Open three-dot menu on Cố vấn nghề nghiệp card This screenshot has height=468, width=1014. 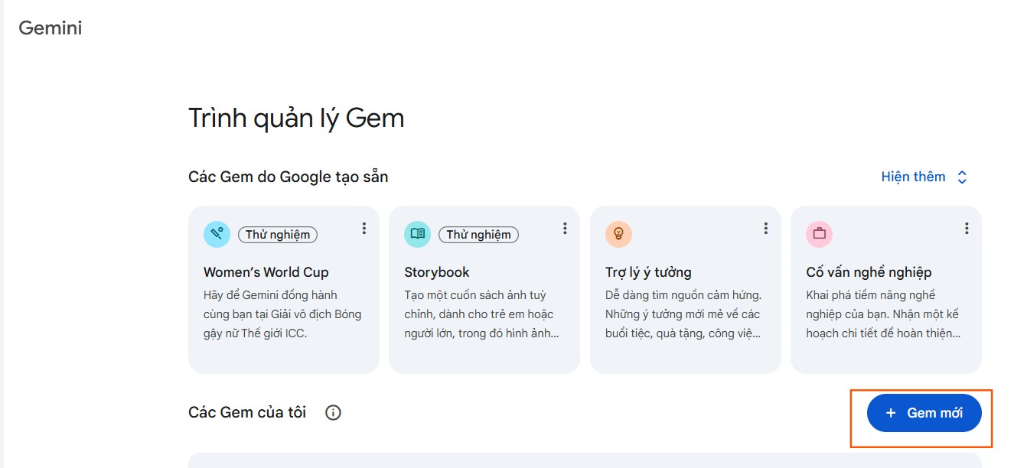click(967, 228)
